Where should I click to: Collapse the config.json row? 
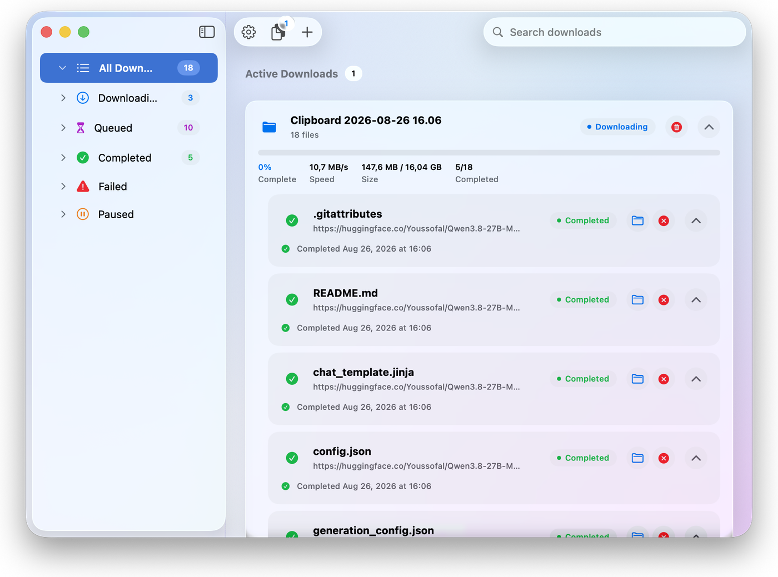click(696, 458)
